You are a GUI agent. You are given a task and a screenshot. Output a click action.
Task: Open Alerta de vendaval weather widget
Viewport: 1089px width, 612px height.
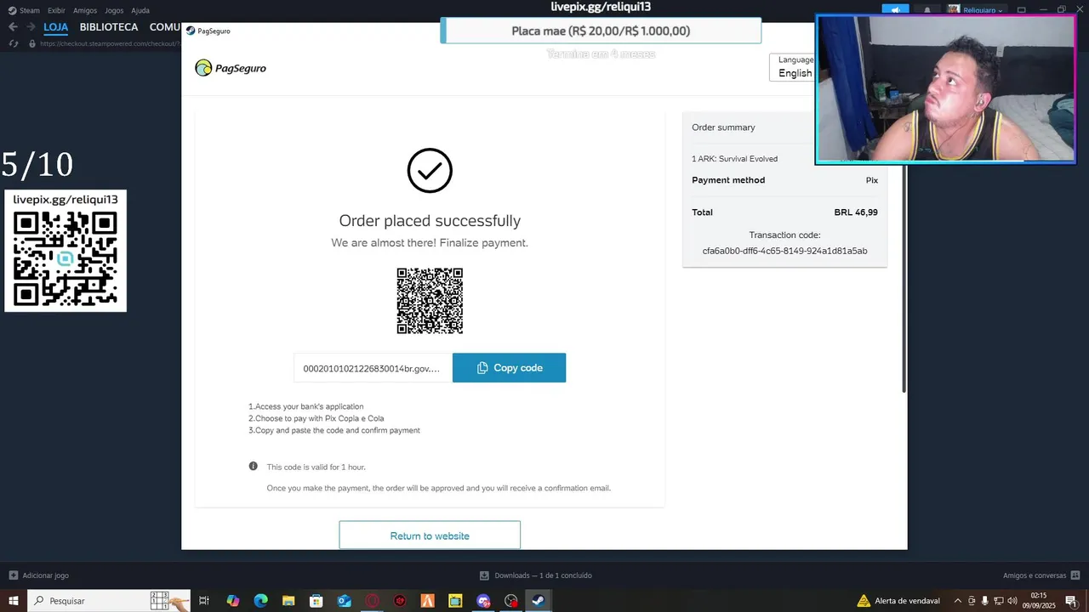click(x=898, y=601)
